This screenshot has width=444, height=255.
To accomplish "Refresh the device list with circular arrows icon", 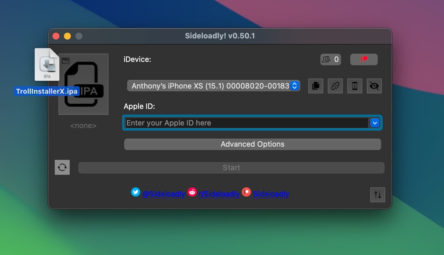I will (62, 167).
